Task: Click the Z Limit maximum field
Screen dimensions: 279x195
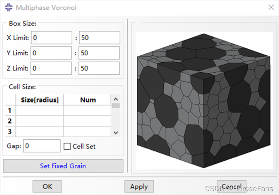Action: (x=99, y=68)
